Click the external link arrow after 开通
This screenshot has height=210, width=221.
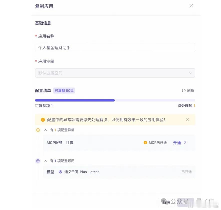tap(185, 143)
